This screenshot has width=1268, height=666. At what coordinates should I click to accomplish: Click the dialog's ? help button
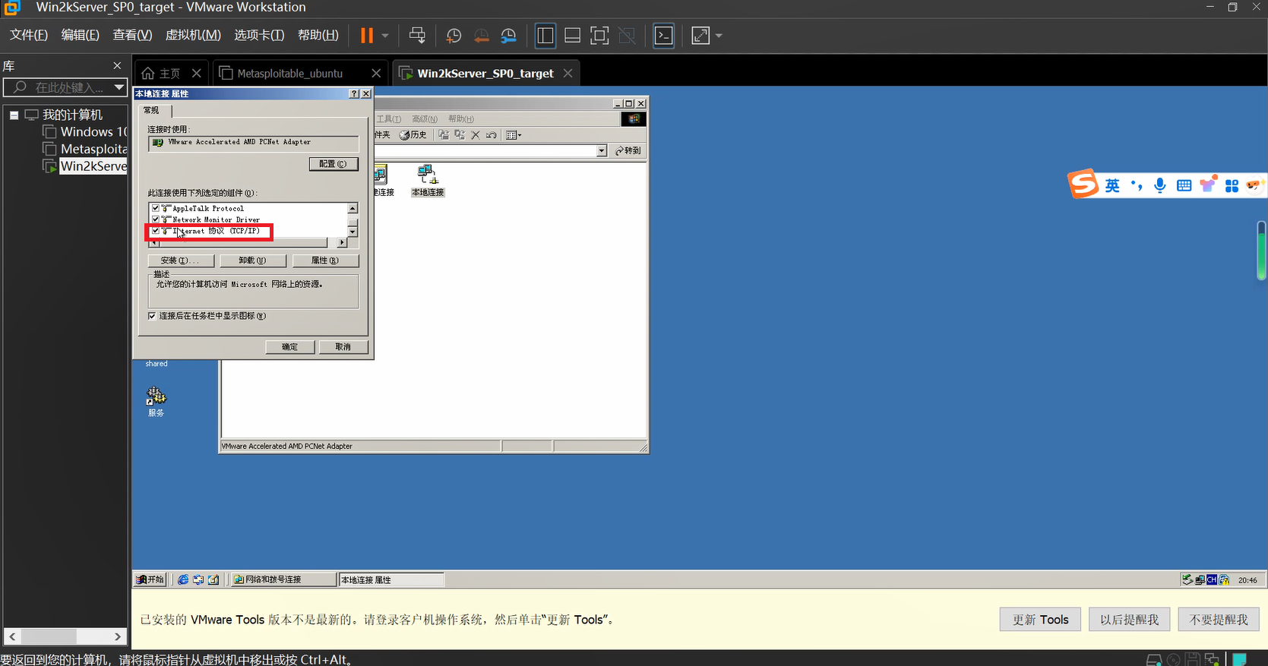[x=354, y=93]
